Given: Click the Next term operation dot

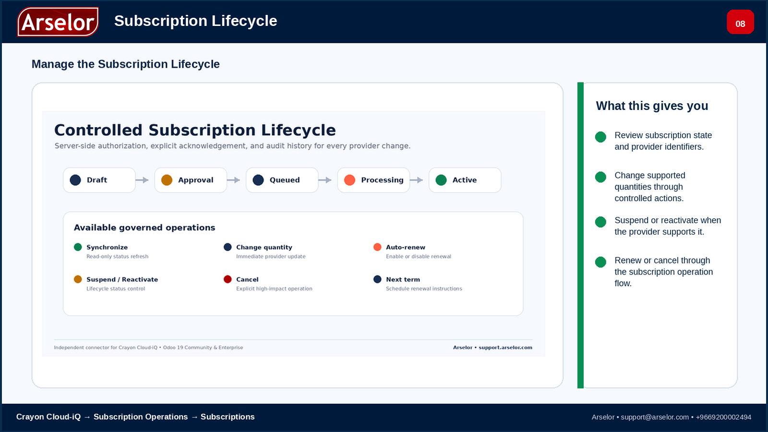Looking at the screenshot, I should click(377, 279).
